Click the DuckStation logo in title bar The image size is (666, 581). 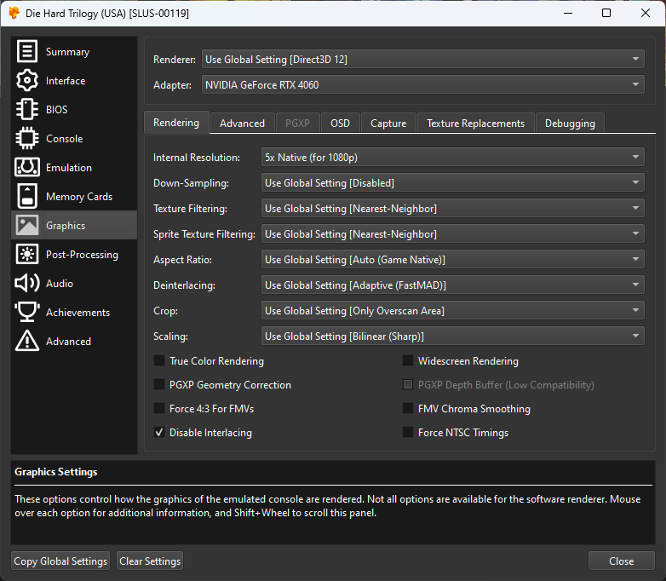(x=14, y=13)
